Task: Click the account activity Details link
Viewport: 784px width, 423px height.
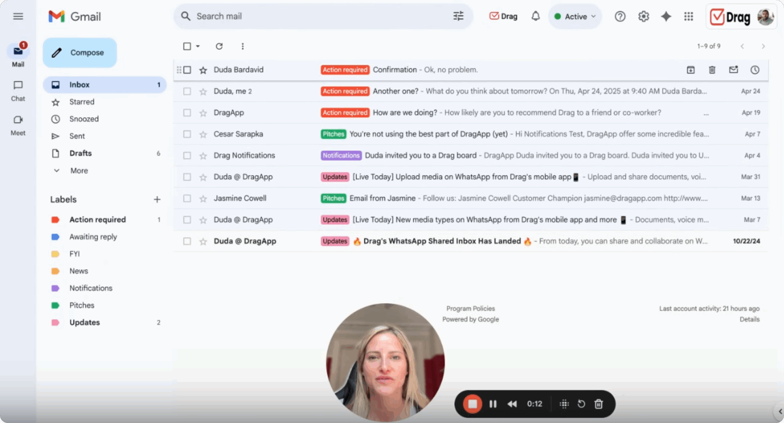Action: pos(750,319)
